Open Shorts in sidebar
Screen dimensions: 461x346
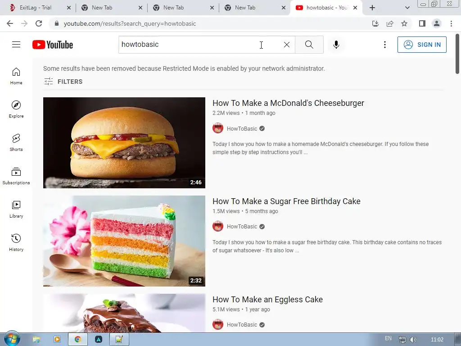click(x=16, y=143)
